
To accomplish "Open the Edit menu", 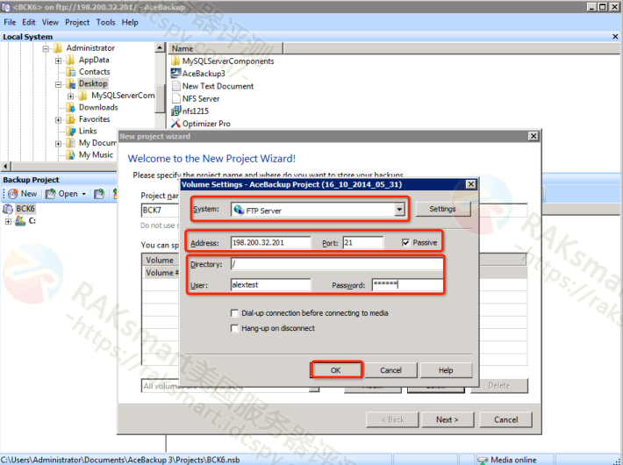I will (29, 22).
